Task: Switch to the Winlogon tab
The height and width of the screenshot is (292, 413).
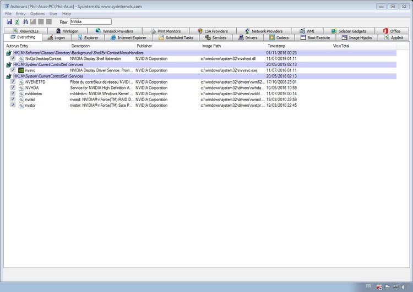Action: pos(67,31)
